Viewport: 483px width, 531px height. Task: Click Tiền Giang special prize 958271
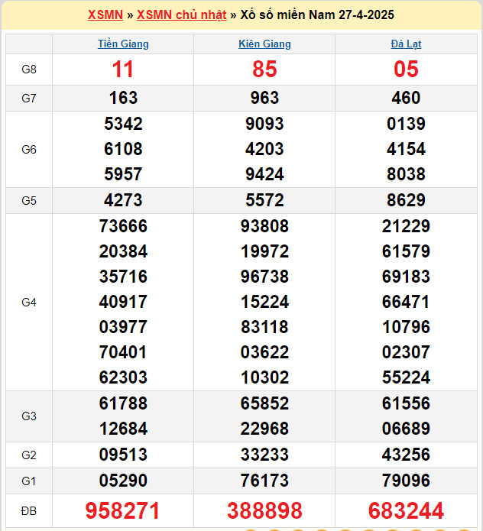pyautogui.click(x=123, y=511)
